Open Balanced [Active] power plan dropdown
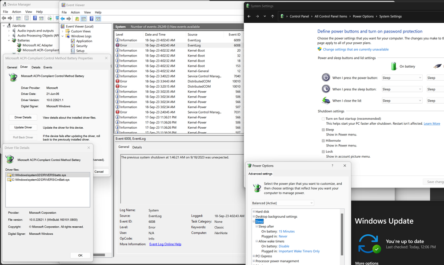This screenshot has width=444, height=265. [283, 203]
